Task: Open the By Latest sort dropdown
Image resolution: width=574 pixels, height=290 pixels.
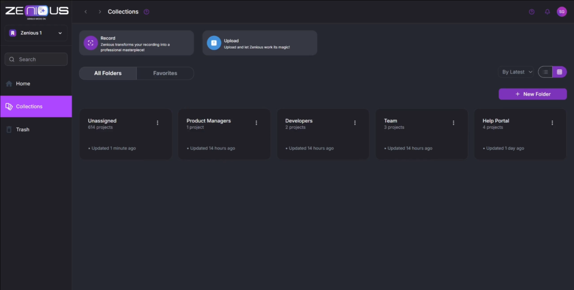Action: click(516, 72)
